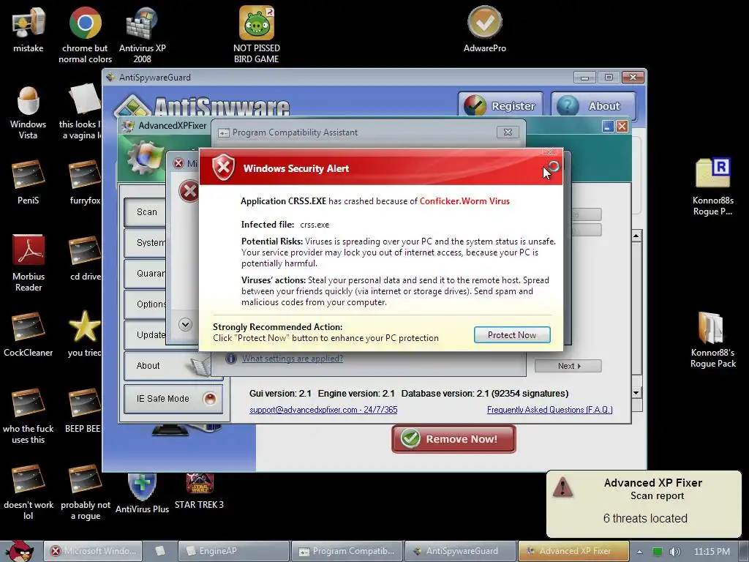Viewport: 749px width, 562px height.
Task: Open support@advancedxpfixer.com link
Action: [323, 410]
